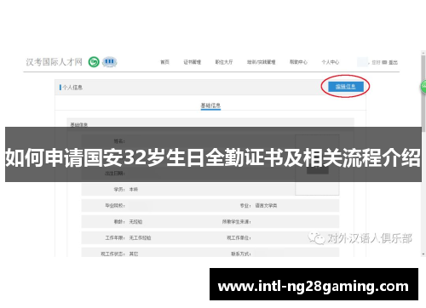Go to the 职位大厅 menu item
The height and width of the screenshot is (308, 426).
tap(224, 62)
